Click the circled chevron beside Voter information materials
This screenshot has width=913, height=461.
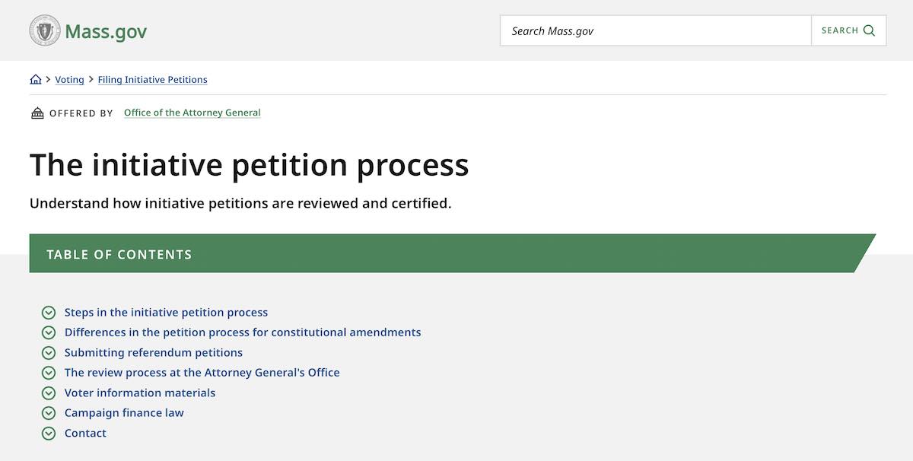(x=49, y=393)
